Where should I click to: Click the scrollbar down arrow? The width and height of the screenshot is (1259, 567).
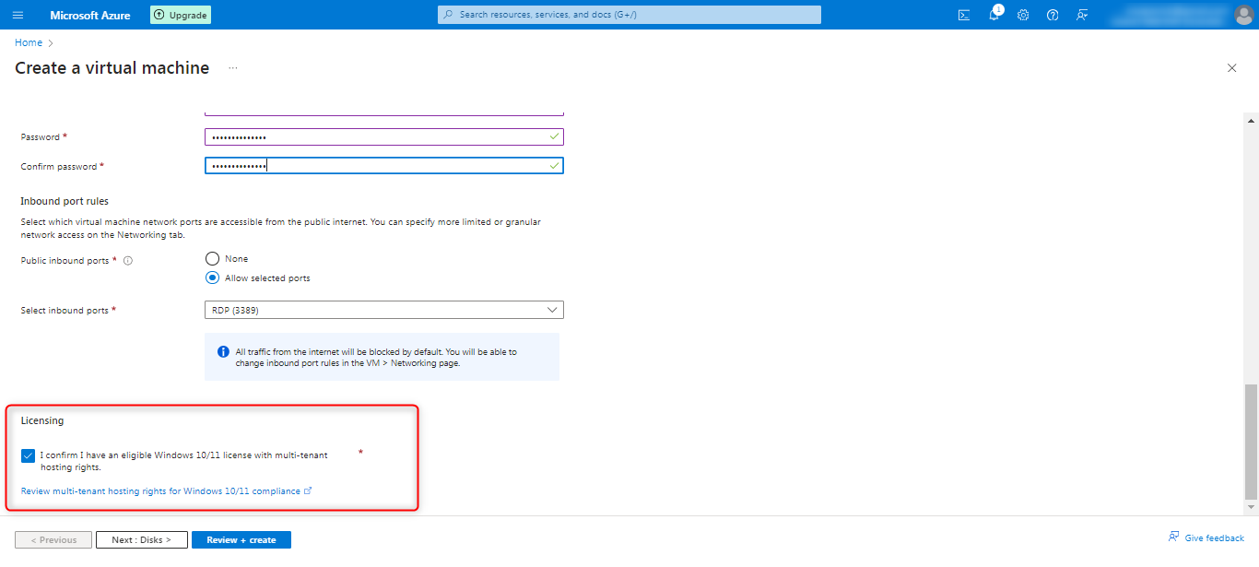point(1251,506)
